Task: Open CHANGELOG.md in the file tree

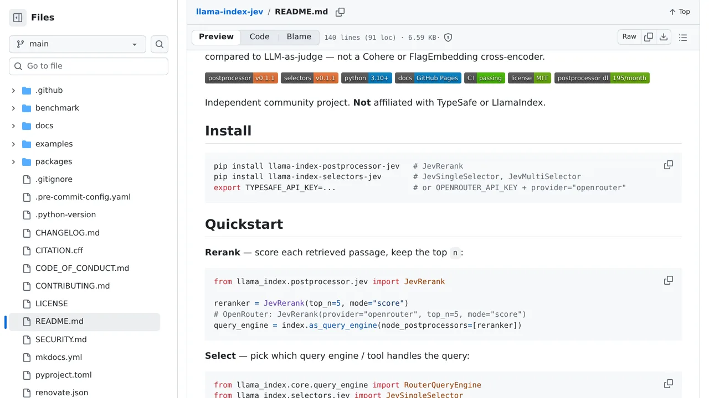Action: (68, 233)
